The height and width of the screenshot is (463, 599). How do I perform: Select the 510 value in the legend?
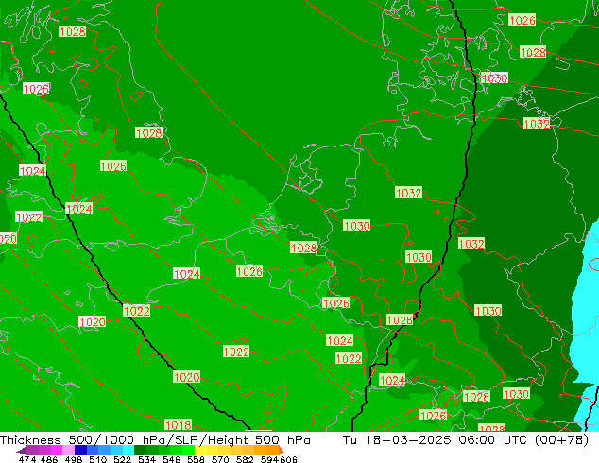[98, 459]
